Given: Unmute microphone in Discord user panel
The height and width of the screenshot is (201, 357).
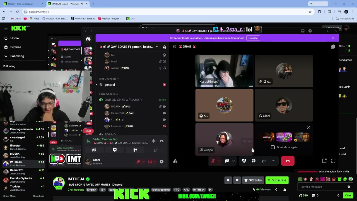Looking at the screenshot, I should pos(138,162).
